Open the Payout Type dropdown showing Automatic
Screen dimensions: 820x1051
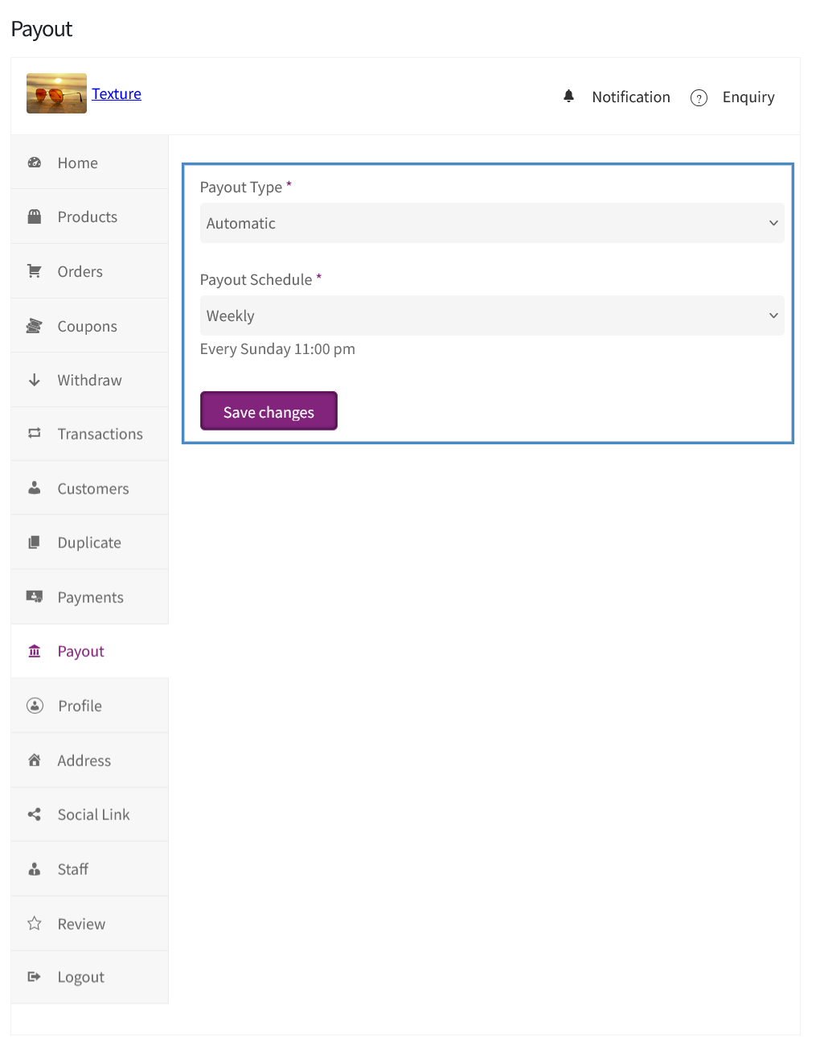[x=491, y=223]
